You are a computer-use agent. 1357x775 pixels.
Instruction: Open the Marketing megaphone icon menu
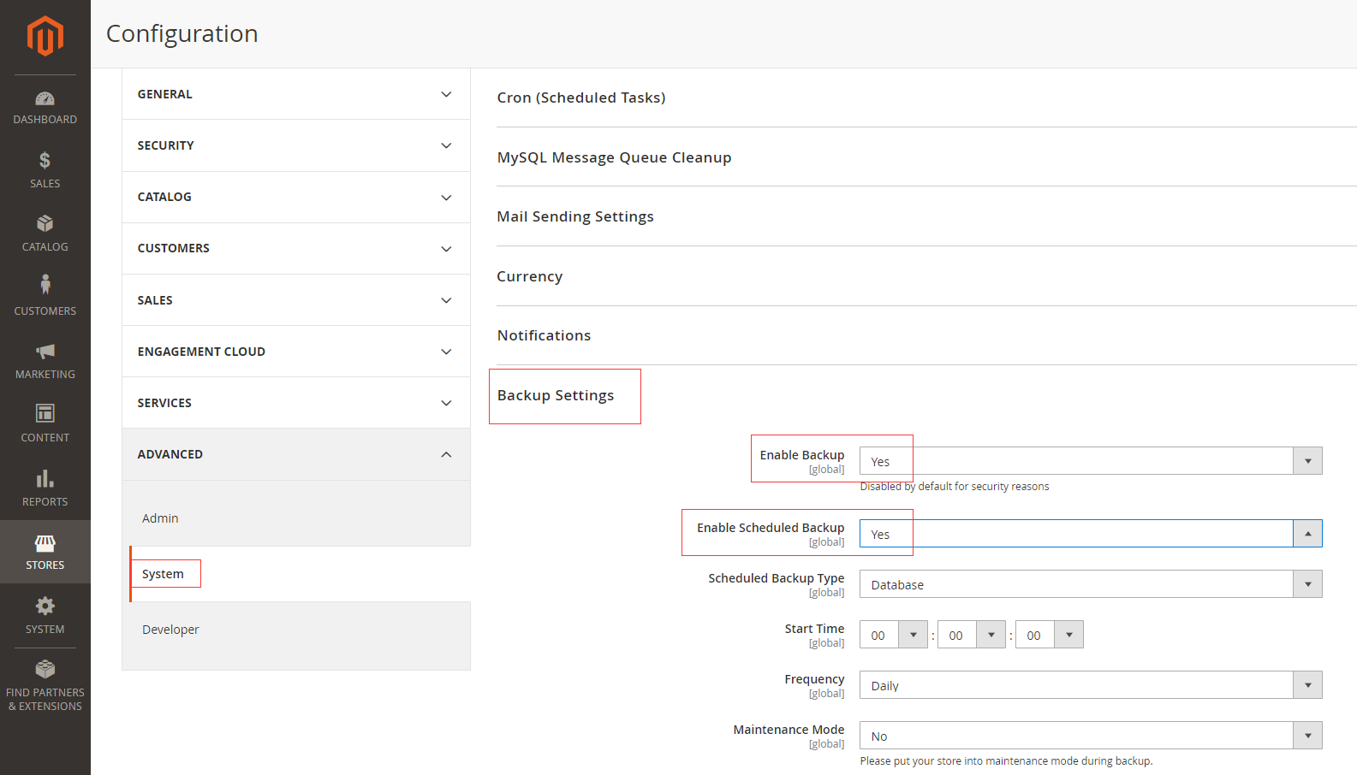45,352
